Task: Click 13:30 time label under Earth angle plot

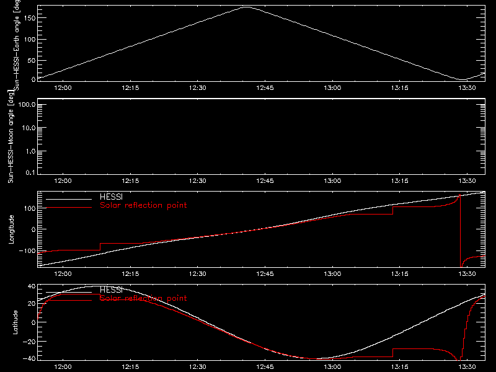Action: click(467, 87)
